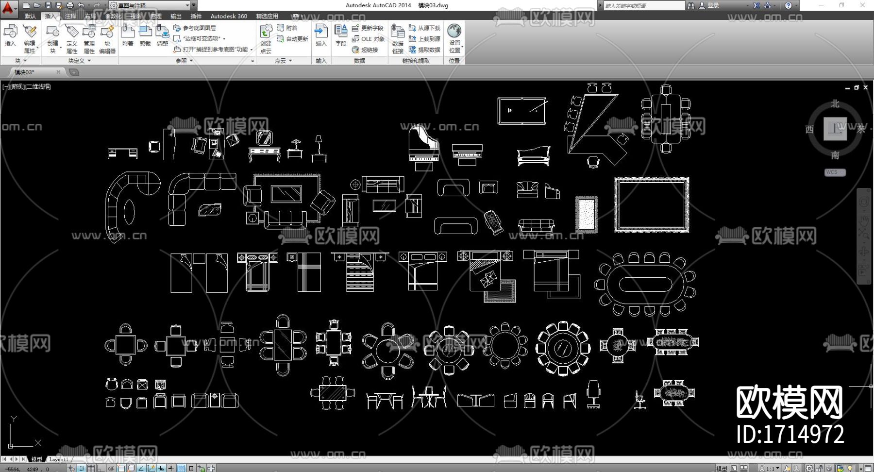Expand the quick access toolbar customize arrow

click(194, 5)
